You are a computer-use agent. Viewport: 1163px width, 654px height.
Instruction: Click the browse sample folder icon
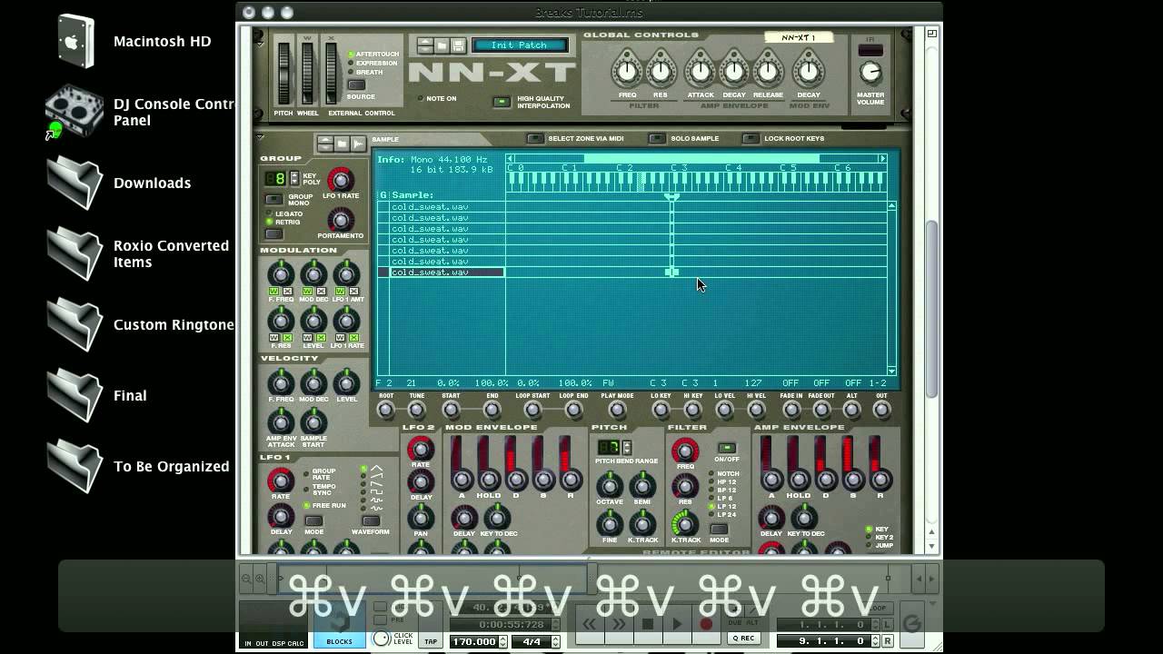pyautogui.click(x=342, y=144)
